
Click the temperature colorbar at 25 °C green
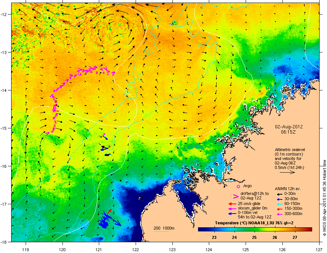pos(255,230)
